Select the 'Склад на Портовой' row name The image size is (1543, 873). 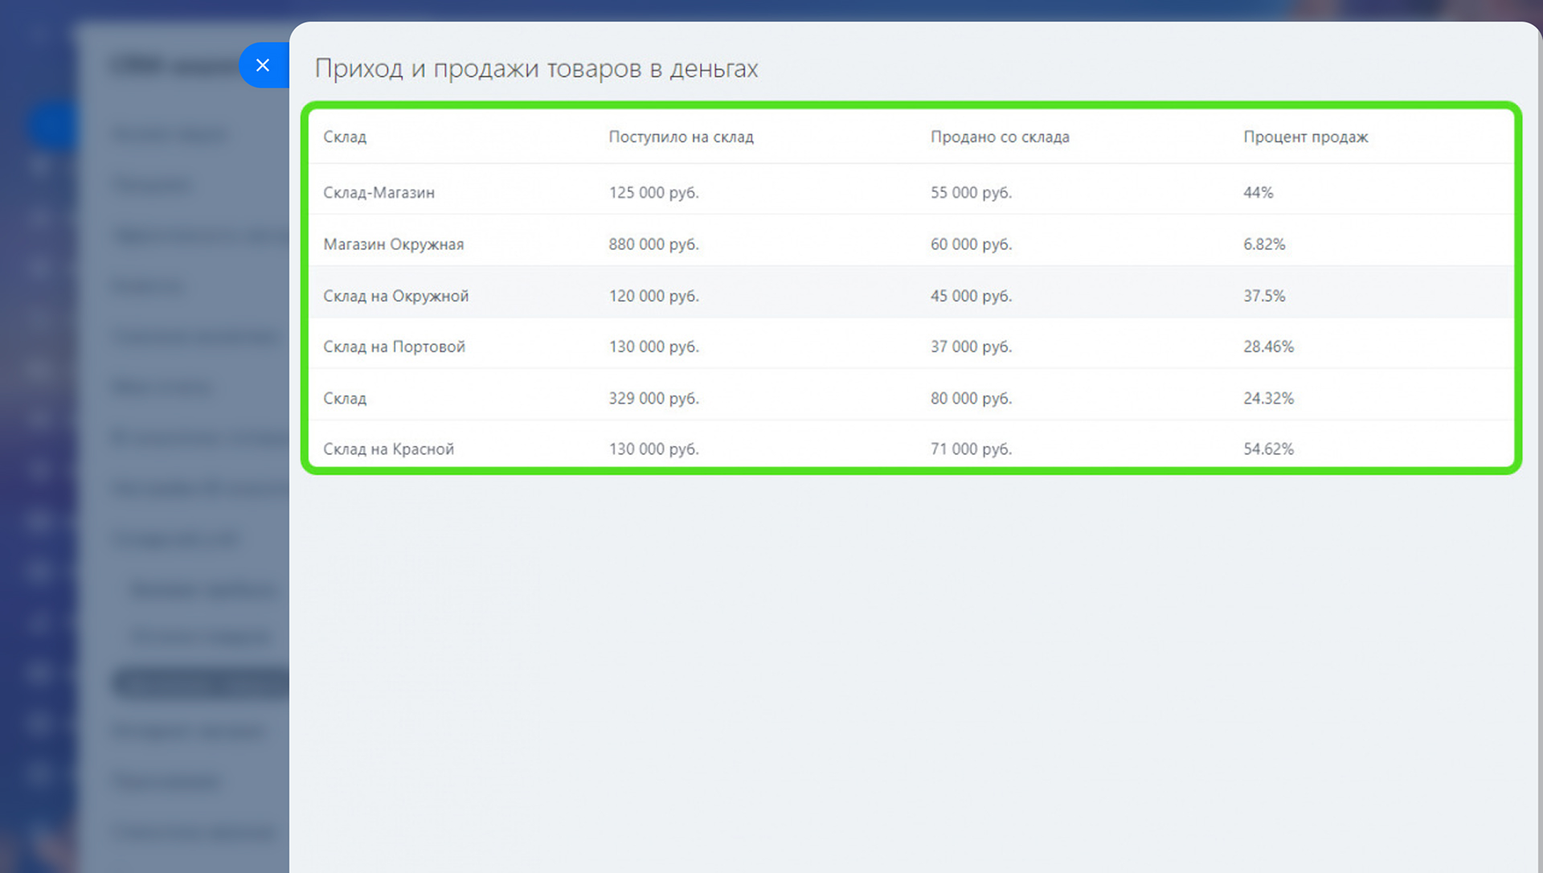[394, 346]
